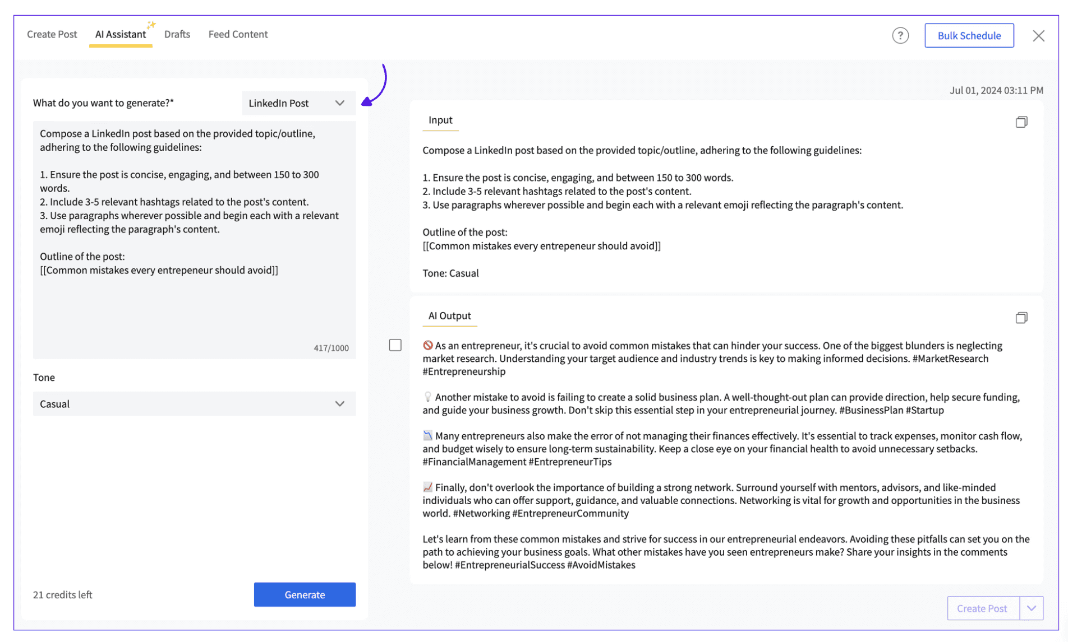Click the Tone label above the dropdown

(44, 378)
